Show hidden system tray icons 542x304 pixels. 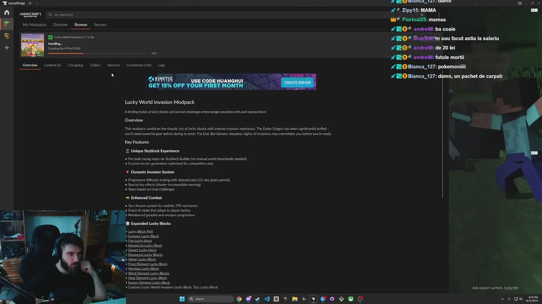click(503, 299)
